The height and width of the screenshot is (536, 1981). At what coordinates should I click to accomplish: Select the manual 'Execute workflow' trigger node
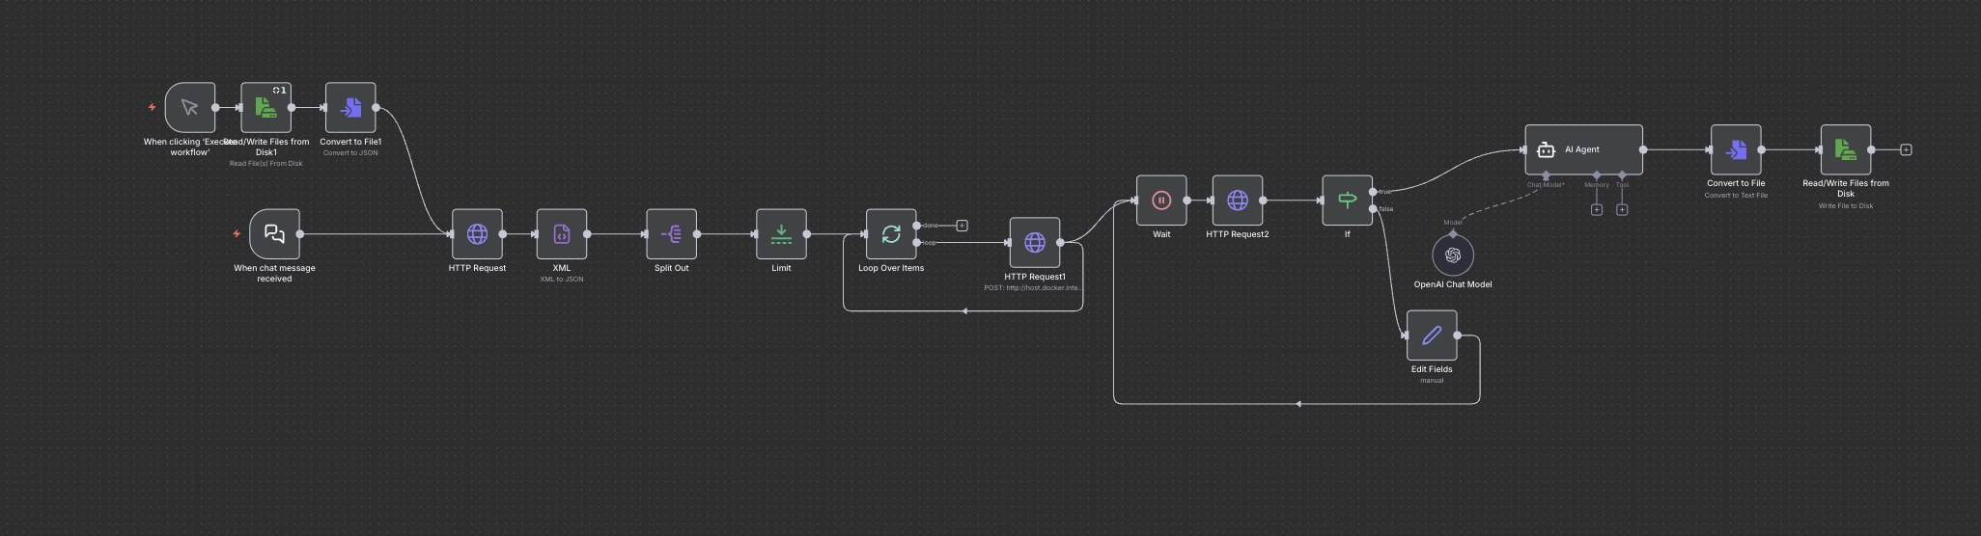[190, 107]
